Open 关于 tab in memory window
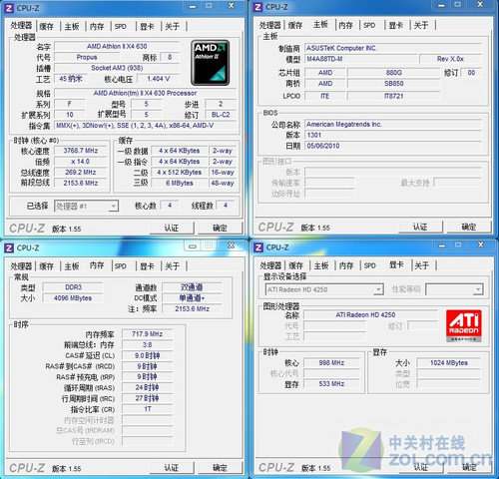The height and width of the screenshot is (479, 499). pyautogui.click(x=172, y=265)
